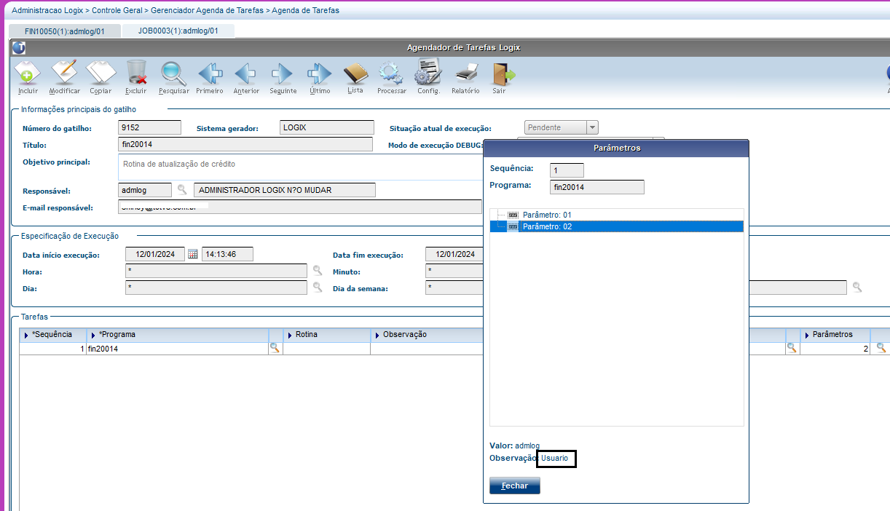Click Objetivo principal text area

click(x=300, y=167)
